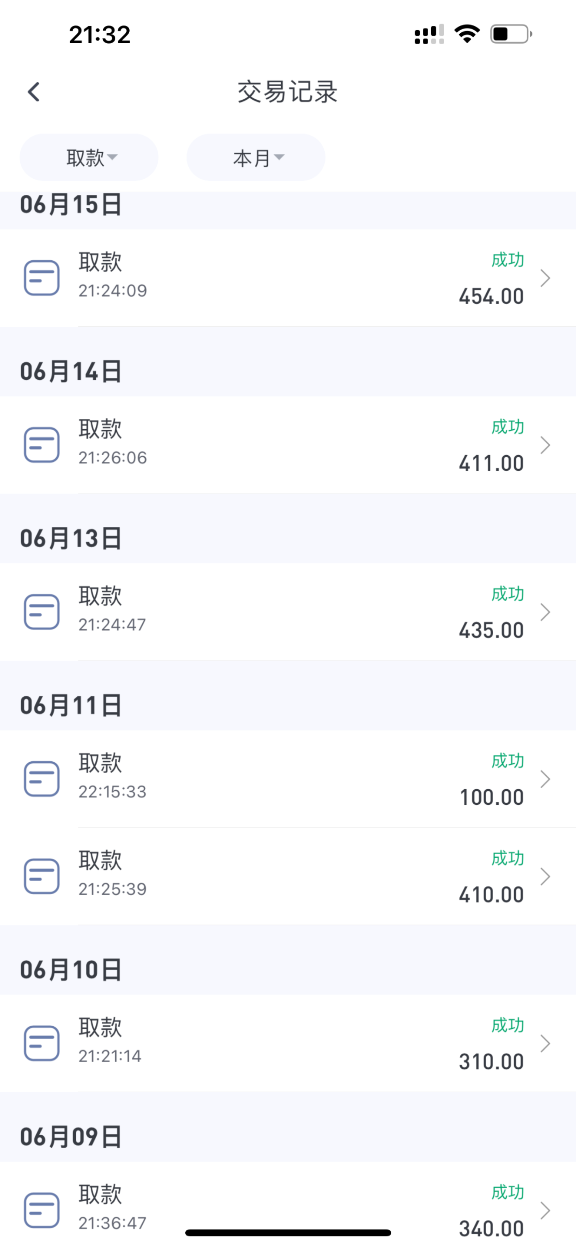Click record icon for 340.00 withdrawal

coord(42,1210)
